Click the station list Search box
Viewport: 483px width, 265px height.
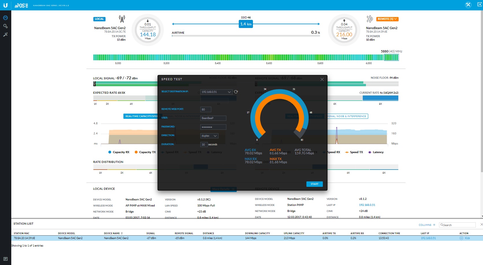457,225
